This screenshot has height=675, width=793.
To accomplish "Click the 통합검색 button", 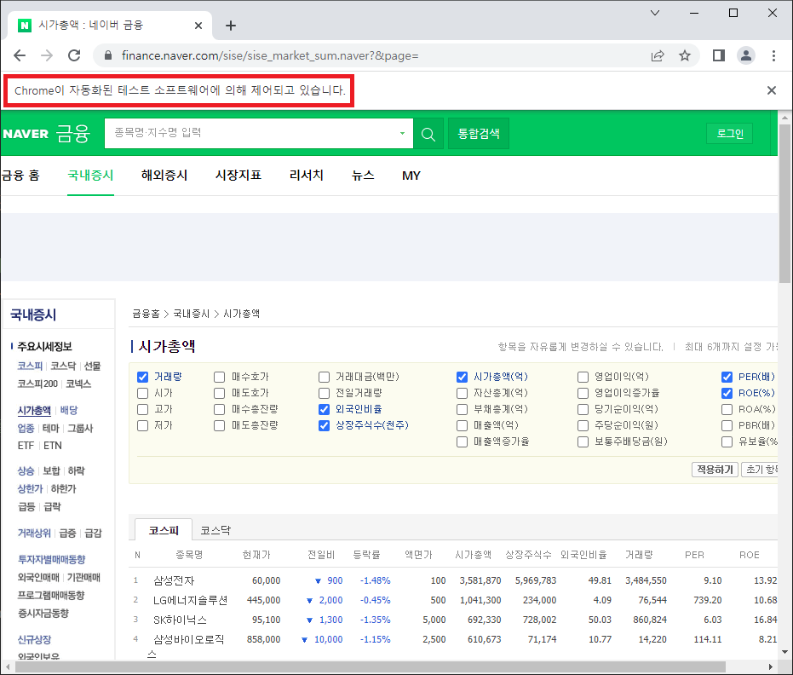I will (479, 134).
